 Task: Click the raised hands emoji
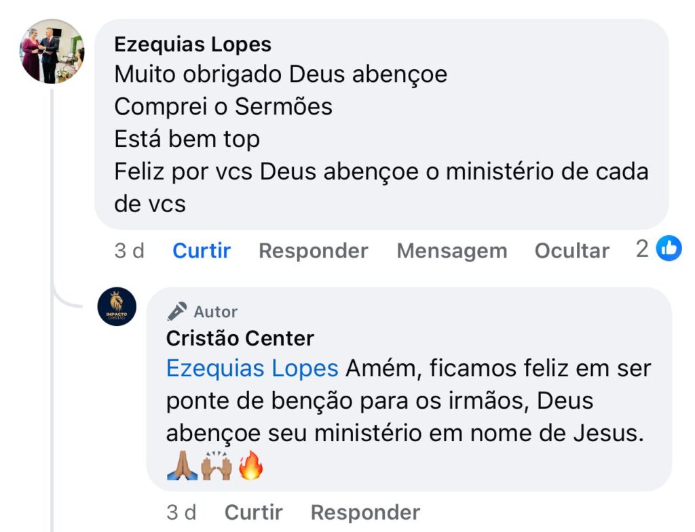[216, 466]
